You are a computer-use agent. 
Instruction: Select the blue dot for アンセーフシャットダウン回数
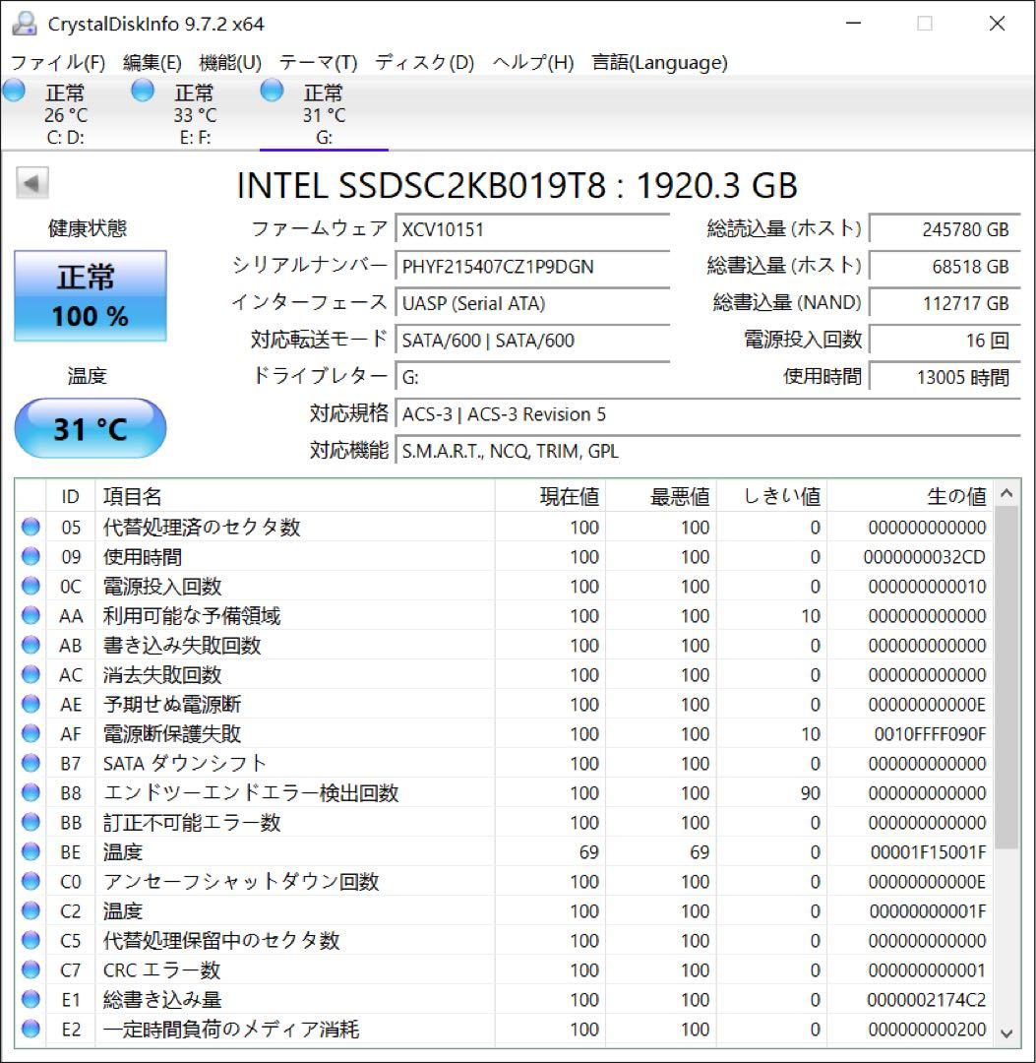(30, 881)
